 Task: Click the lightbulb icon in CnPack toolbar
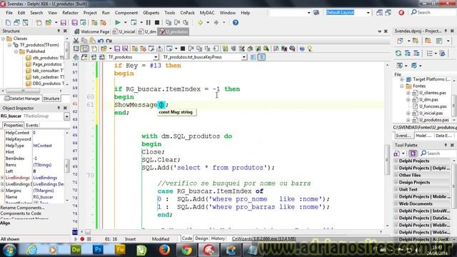pyautogui.click(x=310, y=49)
